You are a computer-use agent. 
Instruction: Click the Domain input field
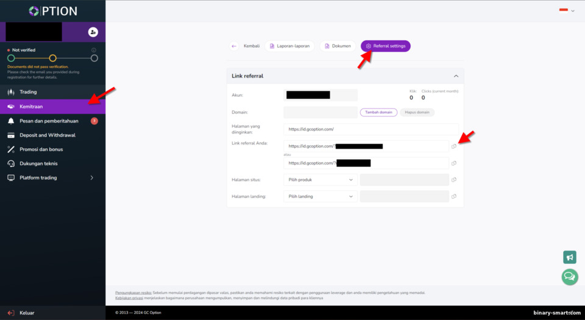[321, 112]
